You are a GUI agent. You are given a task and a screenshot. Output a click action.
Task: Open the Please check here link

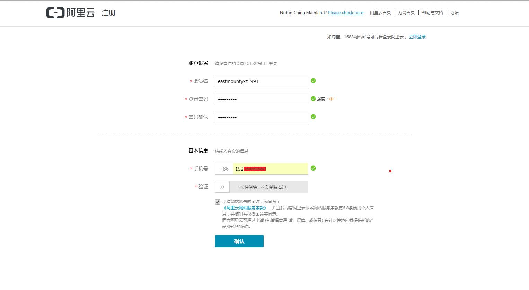(x=346, y=13)
